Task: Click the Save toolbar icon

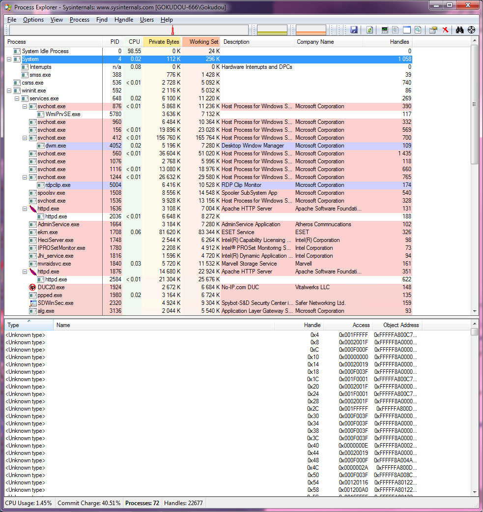Action: [x=354, y=30]
